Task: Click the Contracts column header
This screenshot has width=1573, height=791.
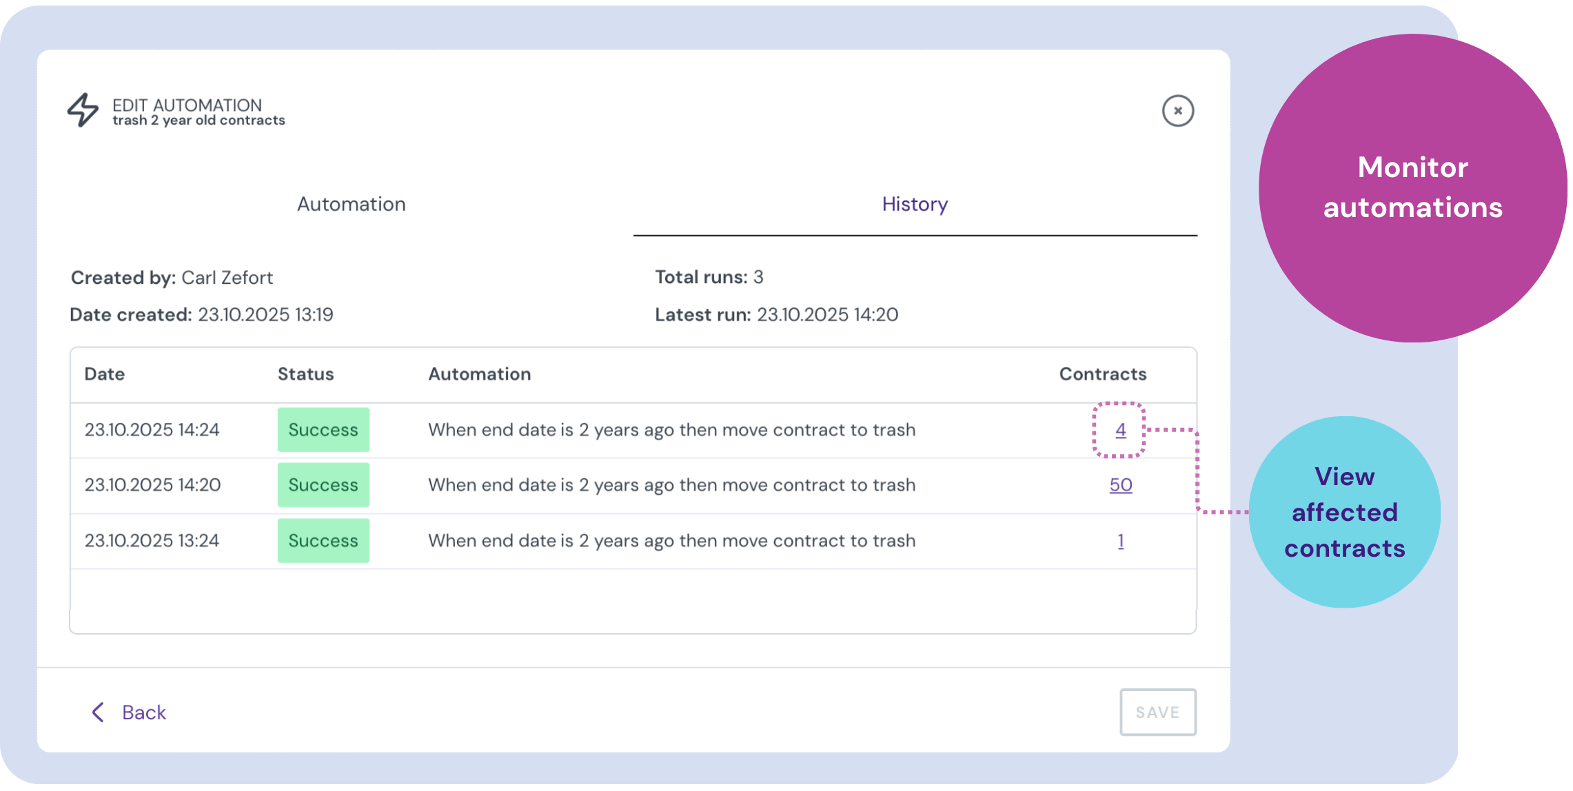Action: pos(1102,374)
